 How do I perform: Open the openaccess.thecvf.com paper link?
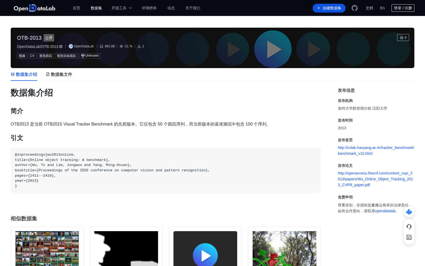(x=375, y=179)
